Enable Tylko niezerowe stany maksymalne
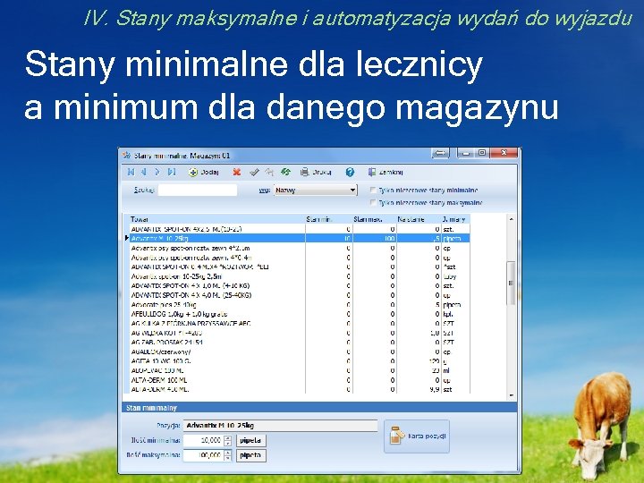The image size is (644, 483). (x=373, y=202)
